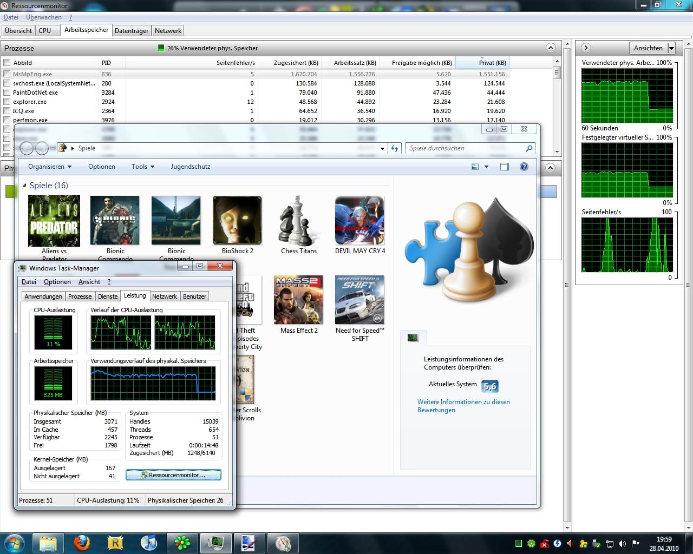The height and width of the screenshot is (554, 693).
Task: Open the Dienste tab in Task-Manager
Action: 108,296
